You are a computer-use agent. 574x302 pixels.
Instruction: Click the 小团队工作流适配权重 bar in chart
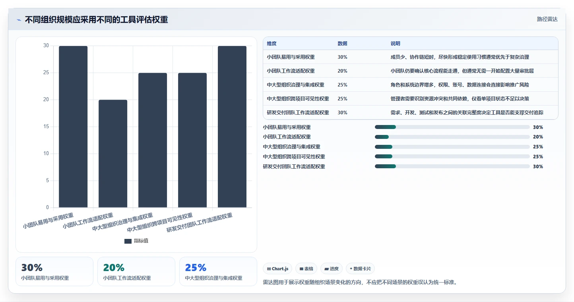tap(113, 154)
